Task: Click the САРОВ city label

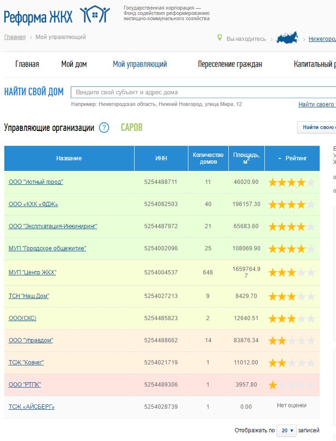Action: [132, 128]
